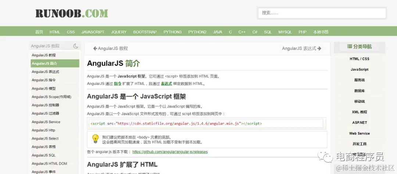Open the SQL navigation item
Viewport: 397px width, 174px height.
point(268,32)
